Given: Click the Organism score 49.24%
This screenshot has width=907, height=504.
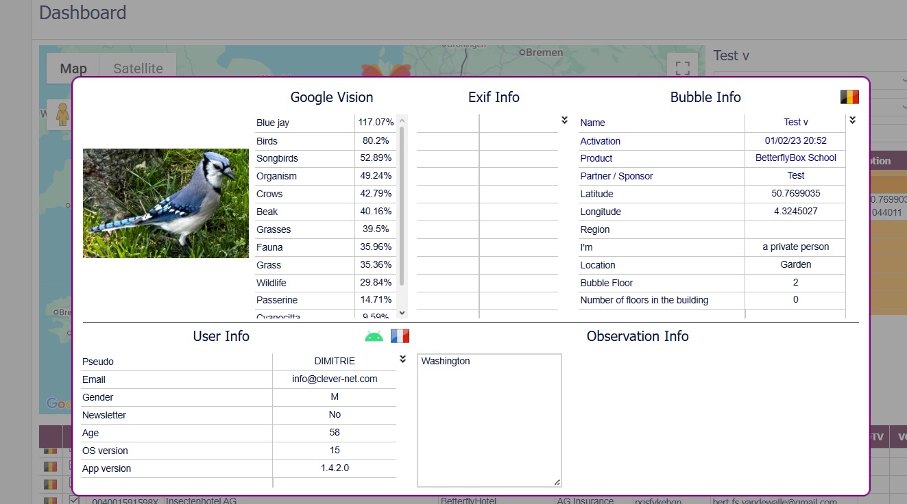Looking at the screenshot, I should point(376,175).
